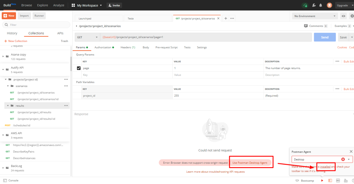Viewport: 354px width, 184px height.
Task: Open the GET method dropdown
Action: point(88,37)
